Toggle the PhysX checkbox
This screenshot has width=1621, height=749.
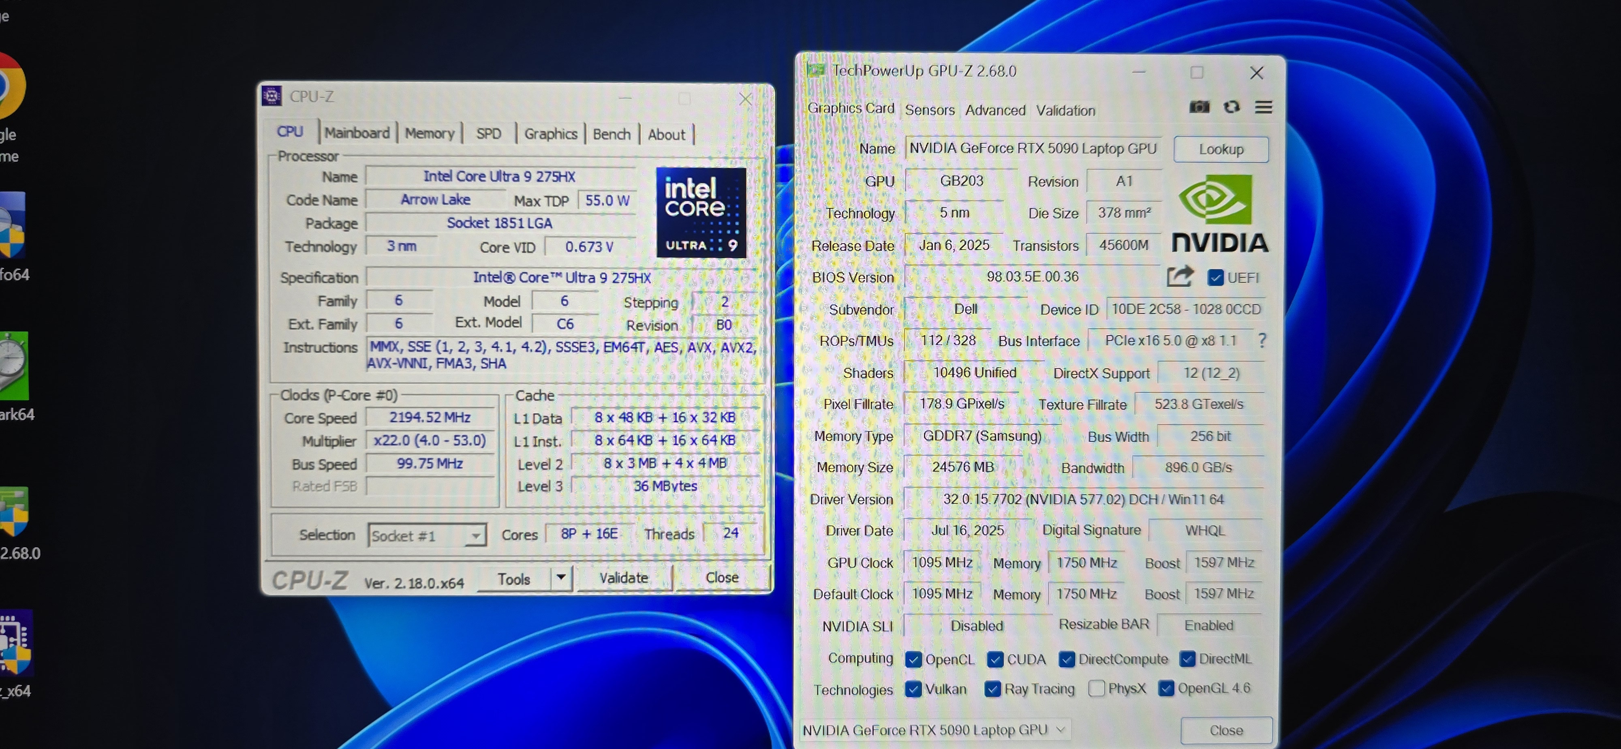pos(1096,688)
